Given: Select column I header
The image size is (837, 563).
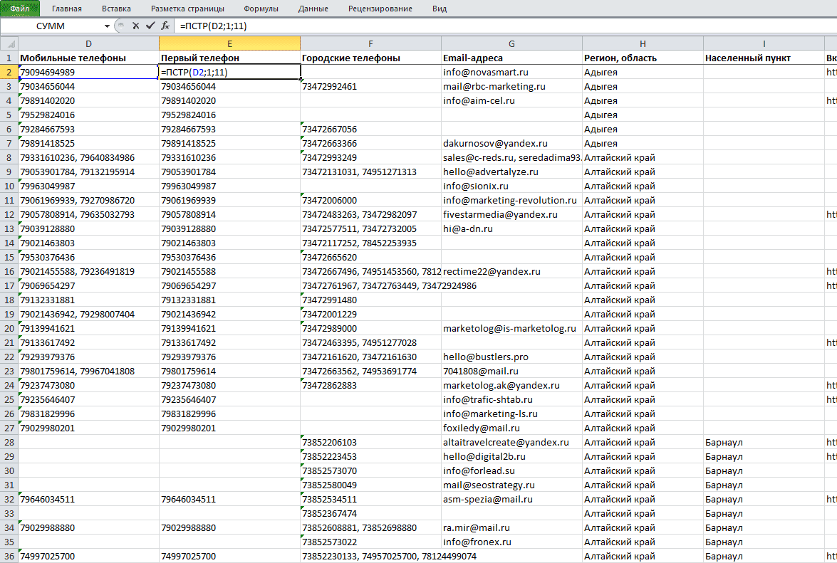Looking at the screenshot, I should coord(764,43).
